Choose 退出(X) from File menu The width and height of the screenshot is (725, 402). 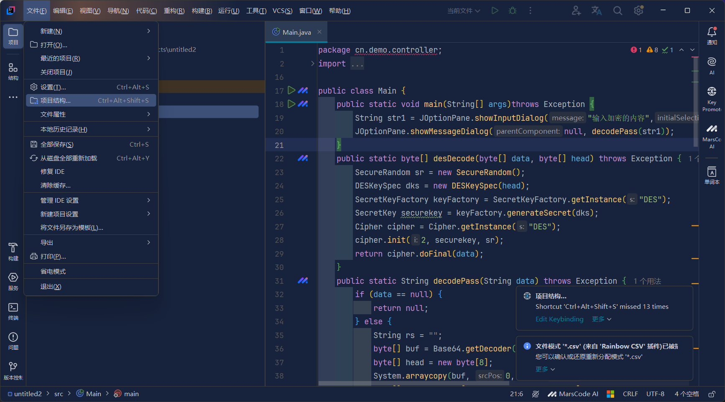pos(91,287)
